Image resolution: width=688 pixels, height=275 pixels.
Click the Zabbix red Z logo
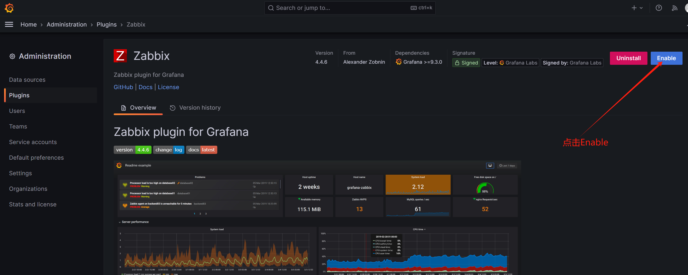tap(120, 56)
